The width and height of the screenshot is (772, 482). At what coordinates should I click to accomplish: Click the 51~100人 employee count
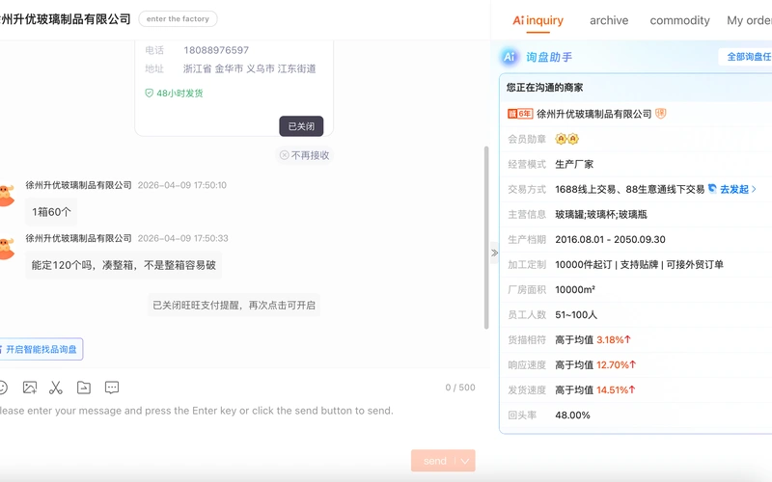pyautogui.click(x=576, y=315)
